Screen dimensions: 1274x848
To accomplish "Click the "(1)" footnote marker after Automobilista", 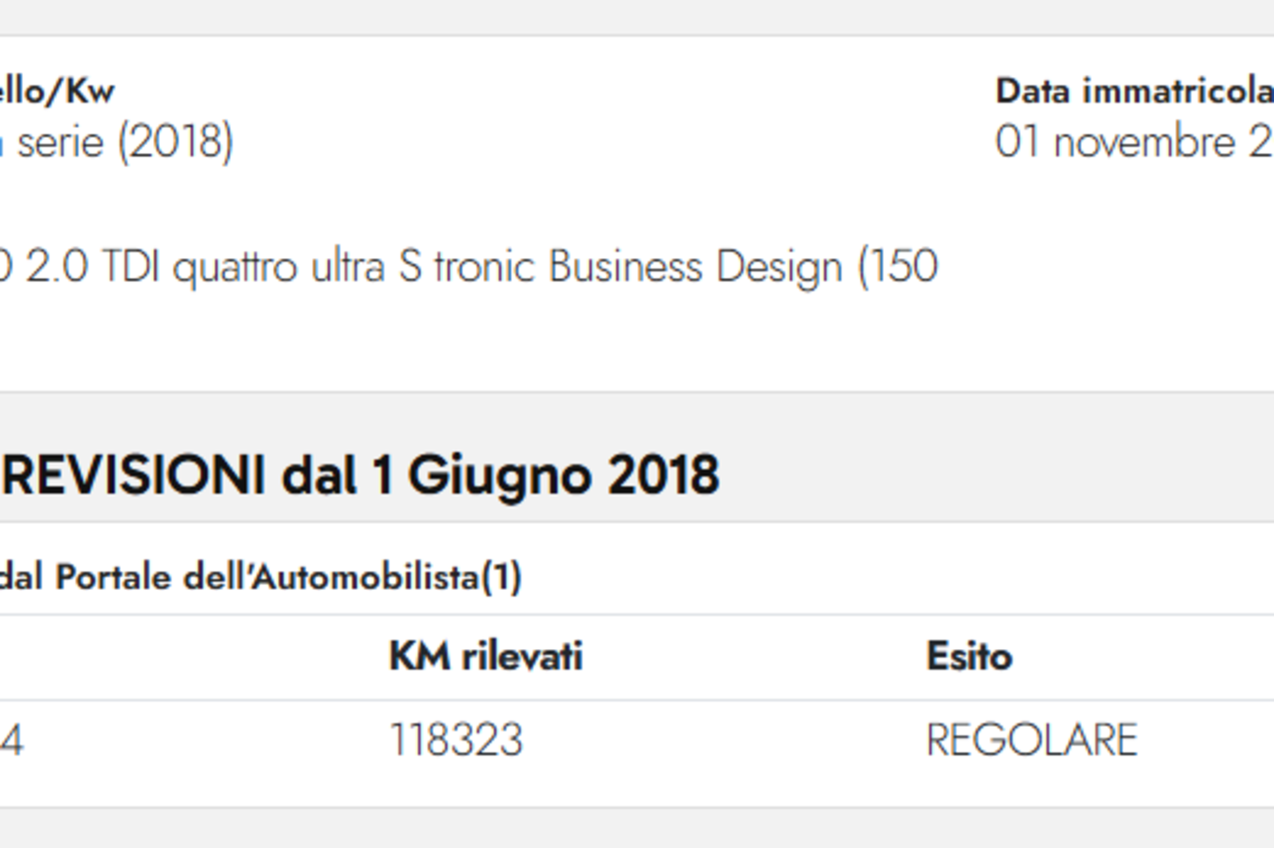I will pyautogui.click(x=501, y=577).
